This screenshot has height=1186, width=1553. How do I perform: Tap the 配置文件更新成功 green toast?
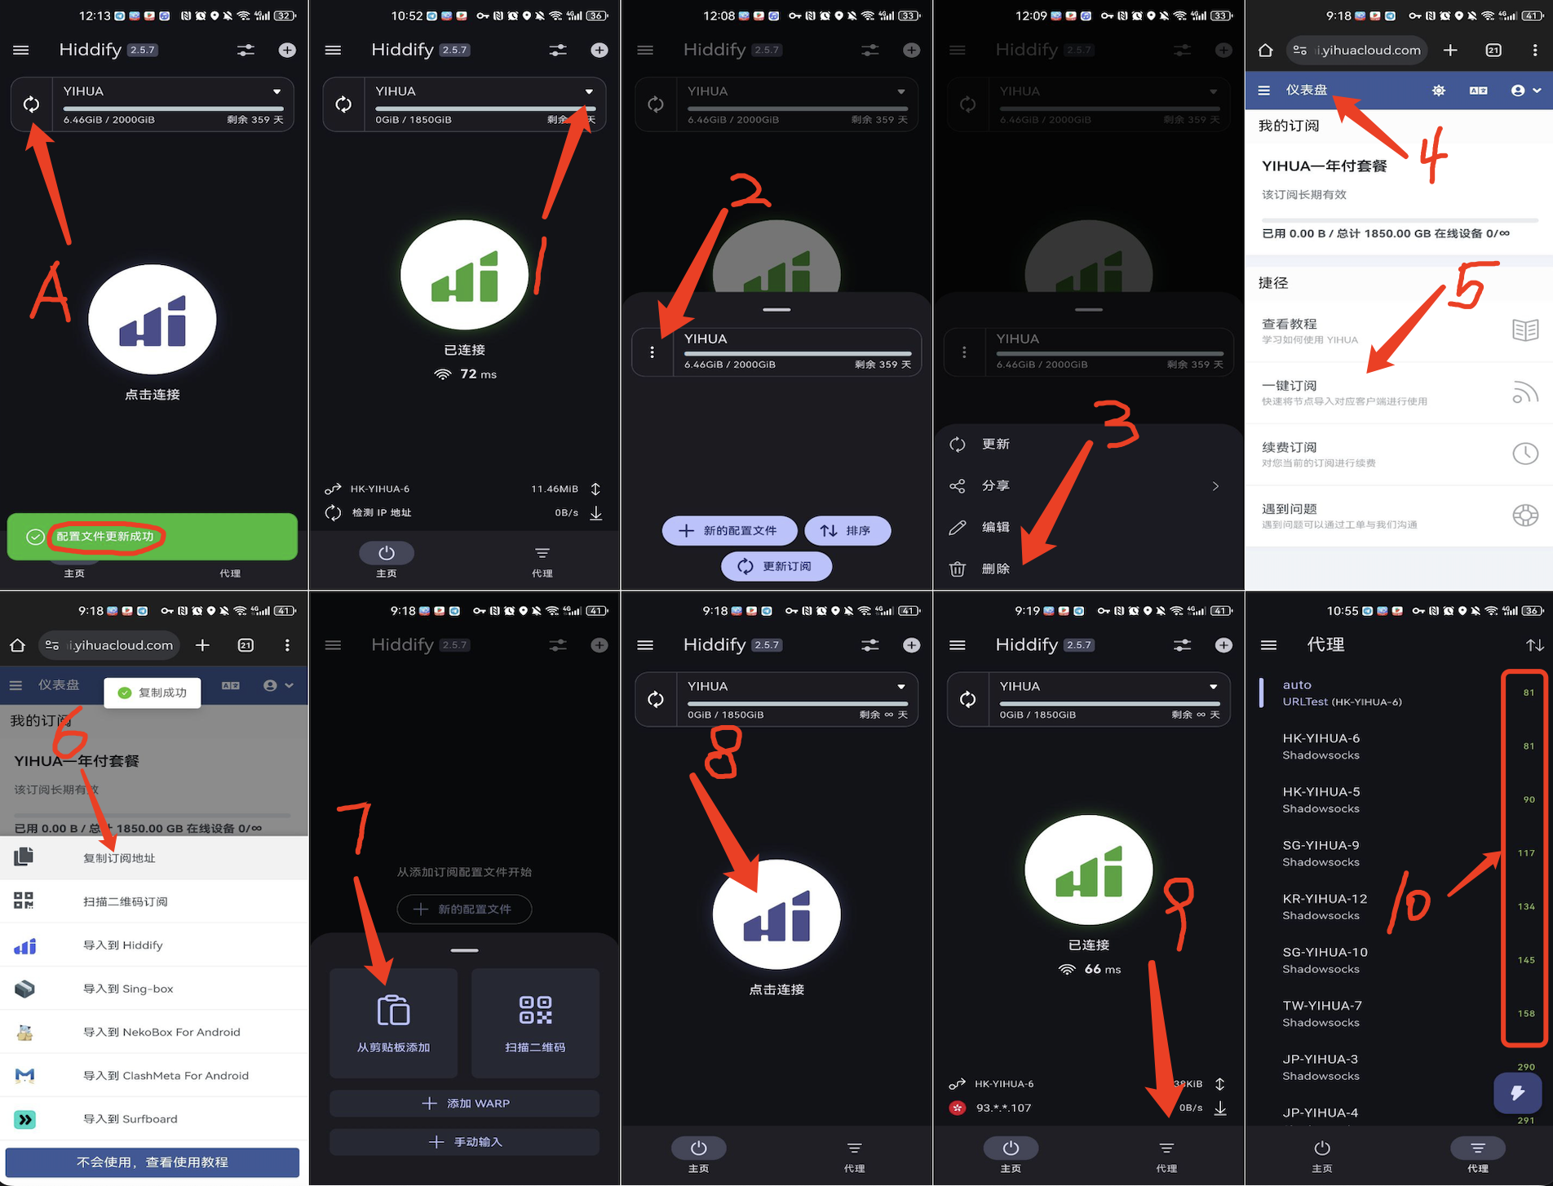click(x=153, y=536)
